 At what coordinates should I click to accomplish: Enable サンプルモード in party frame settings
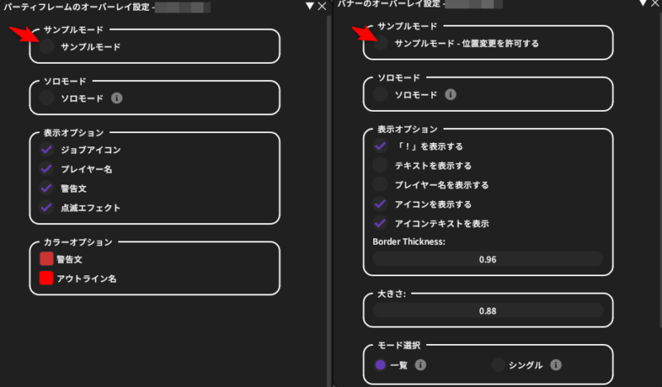click(47, 47)
